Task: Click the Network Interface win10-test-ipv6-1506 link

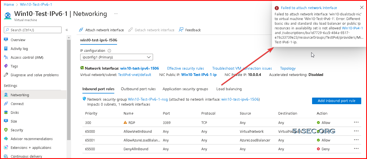Action: [140, 68]
